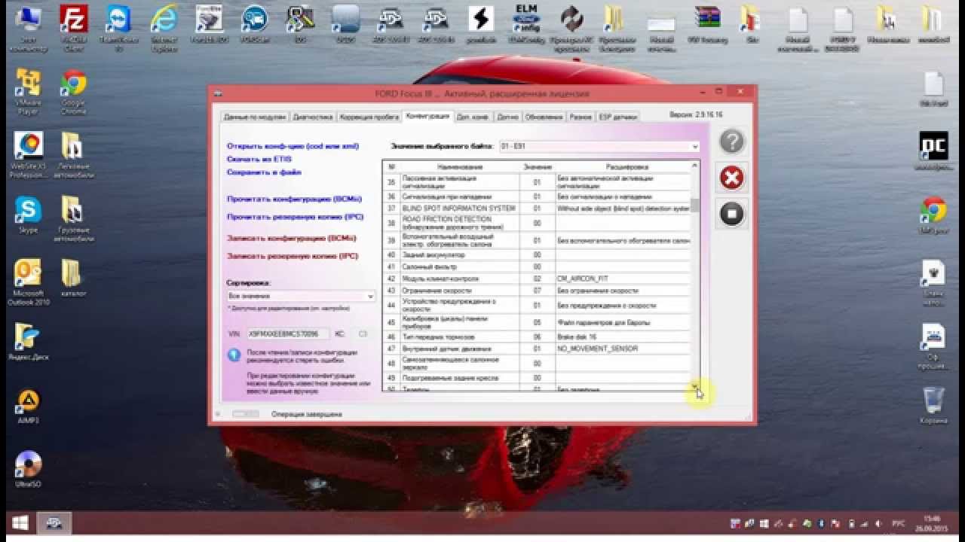Select ROAD FRICTION DETECTION row
The height and width of the screenshot is (542, 965).
(537, 223)
